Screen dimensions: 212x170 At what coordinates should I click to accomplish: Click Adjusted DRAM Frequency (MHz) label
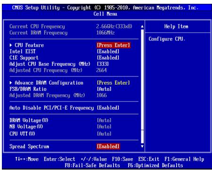[47, 95]
